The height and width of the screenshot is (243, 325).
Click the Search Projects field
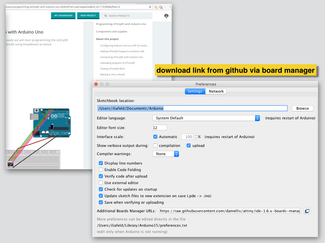(x=127, y=16)
